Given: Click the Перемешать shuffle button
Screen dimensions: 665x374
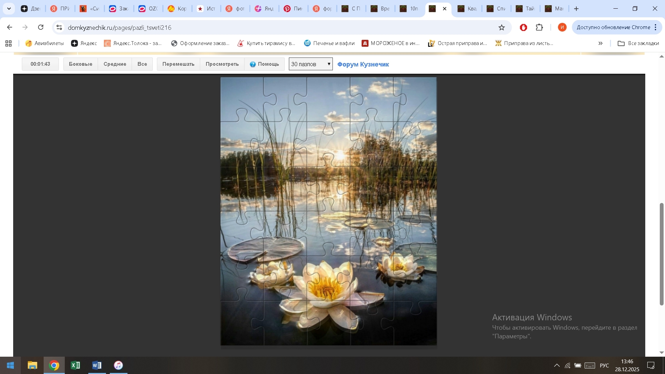Looking at the screenshot, I should [178, 64].
